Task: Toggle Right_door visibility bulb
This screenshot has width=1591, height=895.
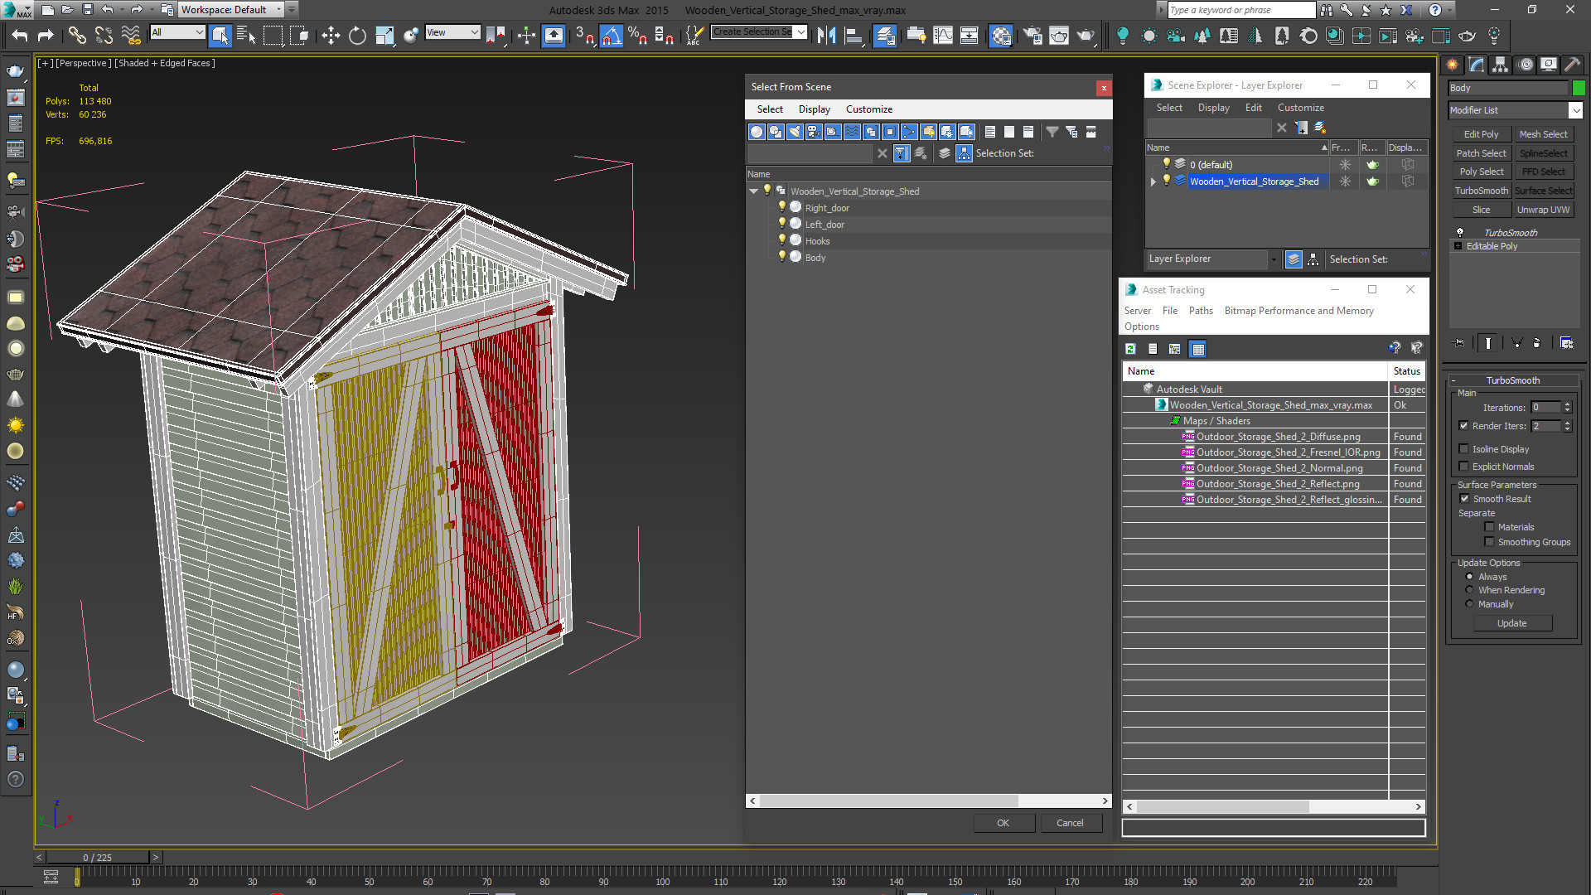Action: [781, 207]
